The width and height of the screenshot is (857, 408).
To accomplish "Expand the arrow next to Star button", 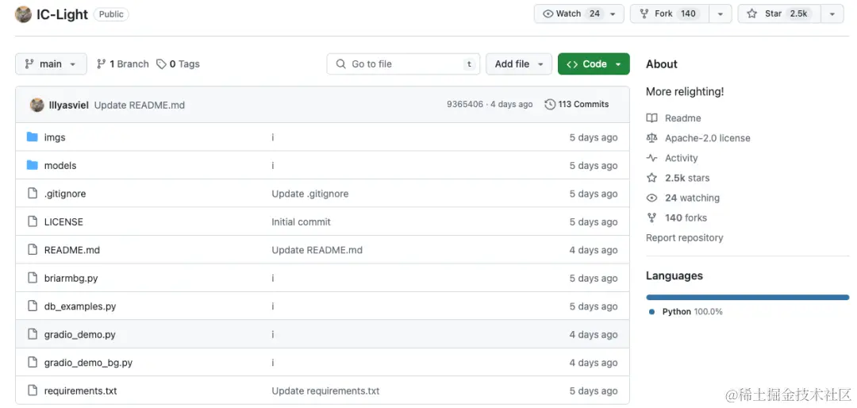I will click(x=832, y=13).
